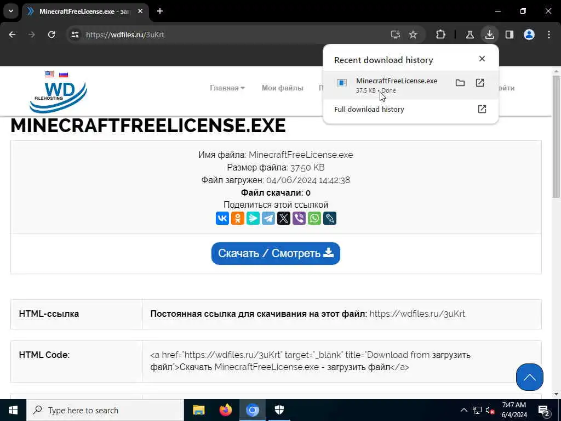
Task: Open Firefox from taskbar
Action: 225,410
